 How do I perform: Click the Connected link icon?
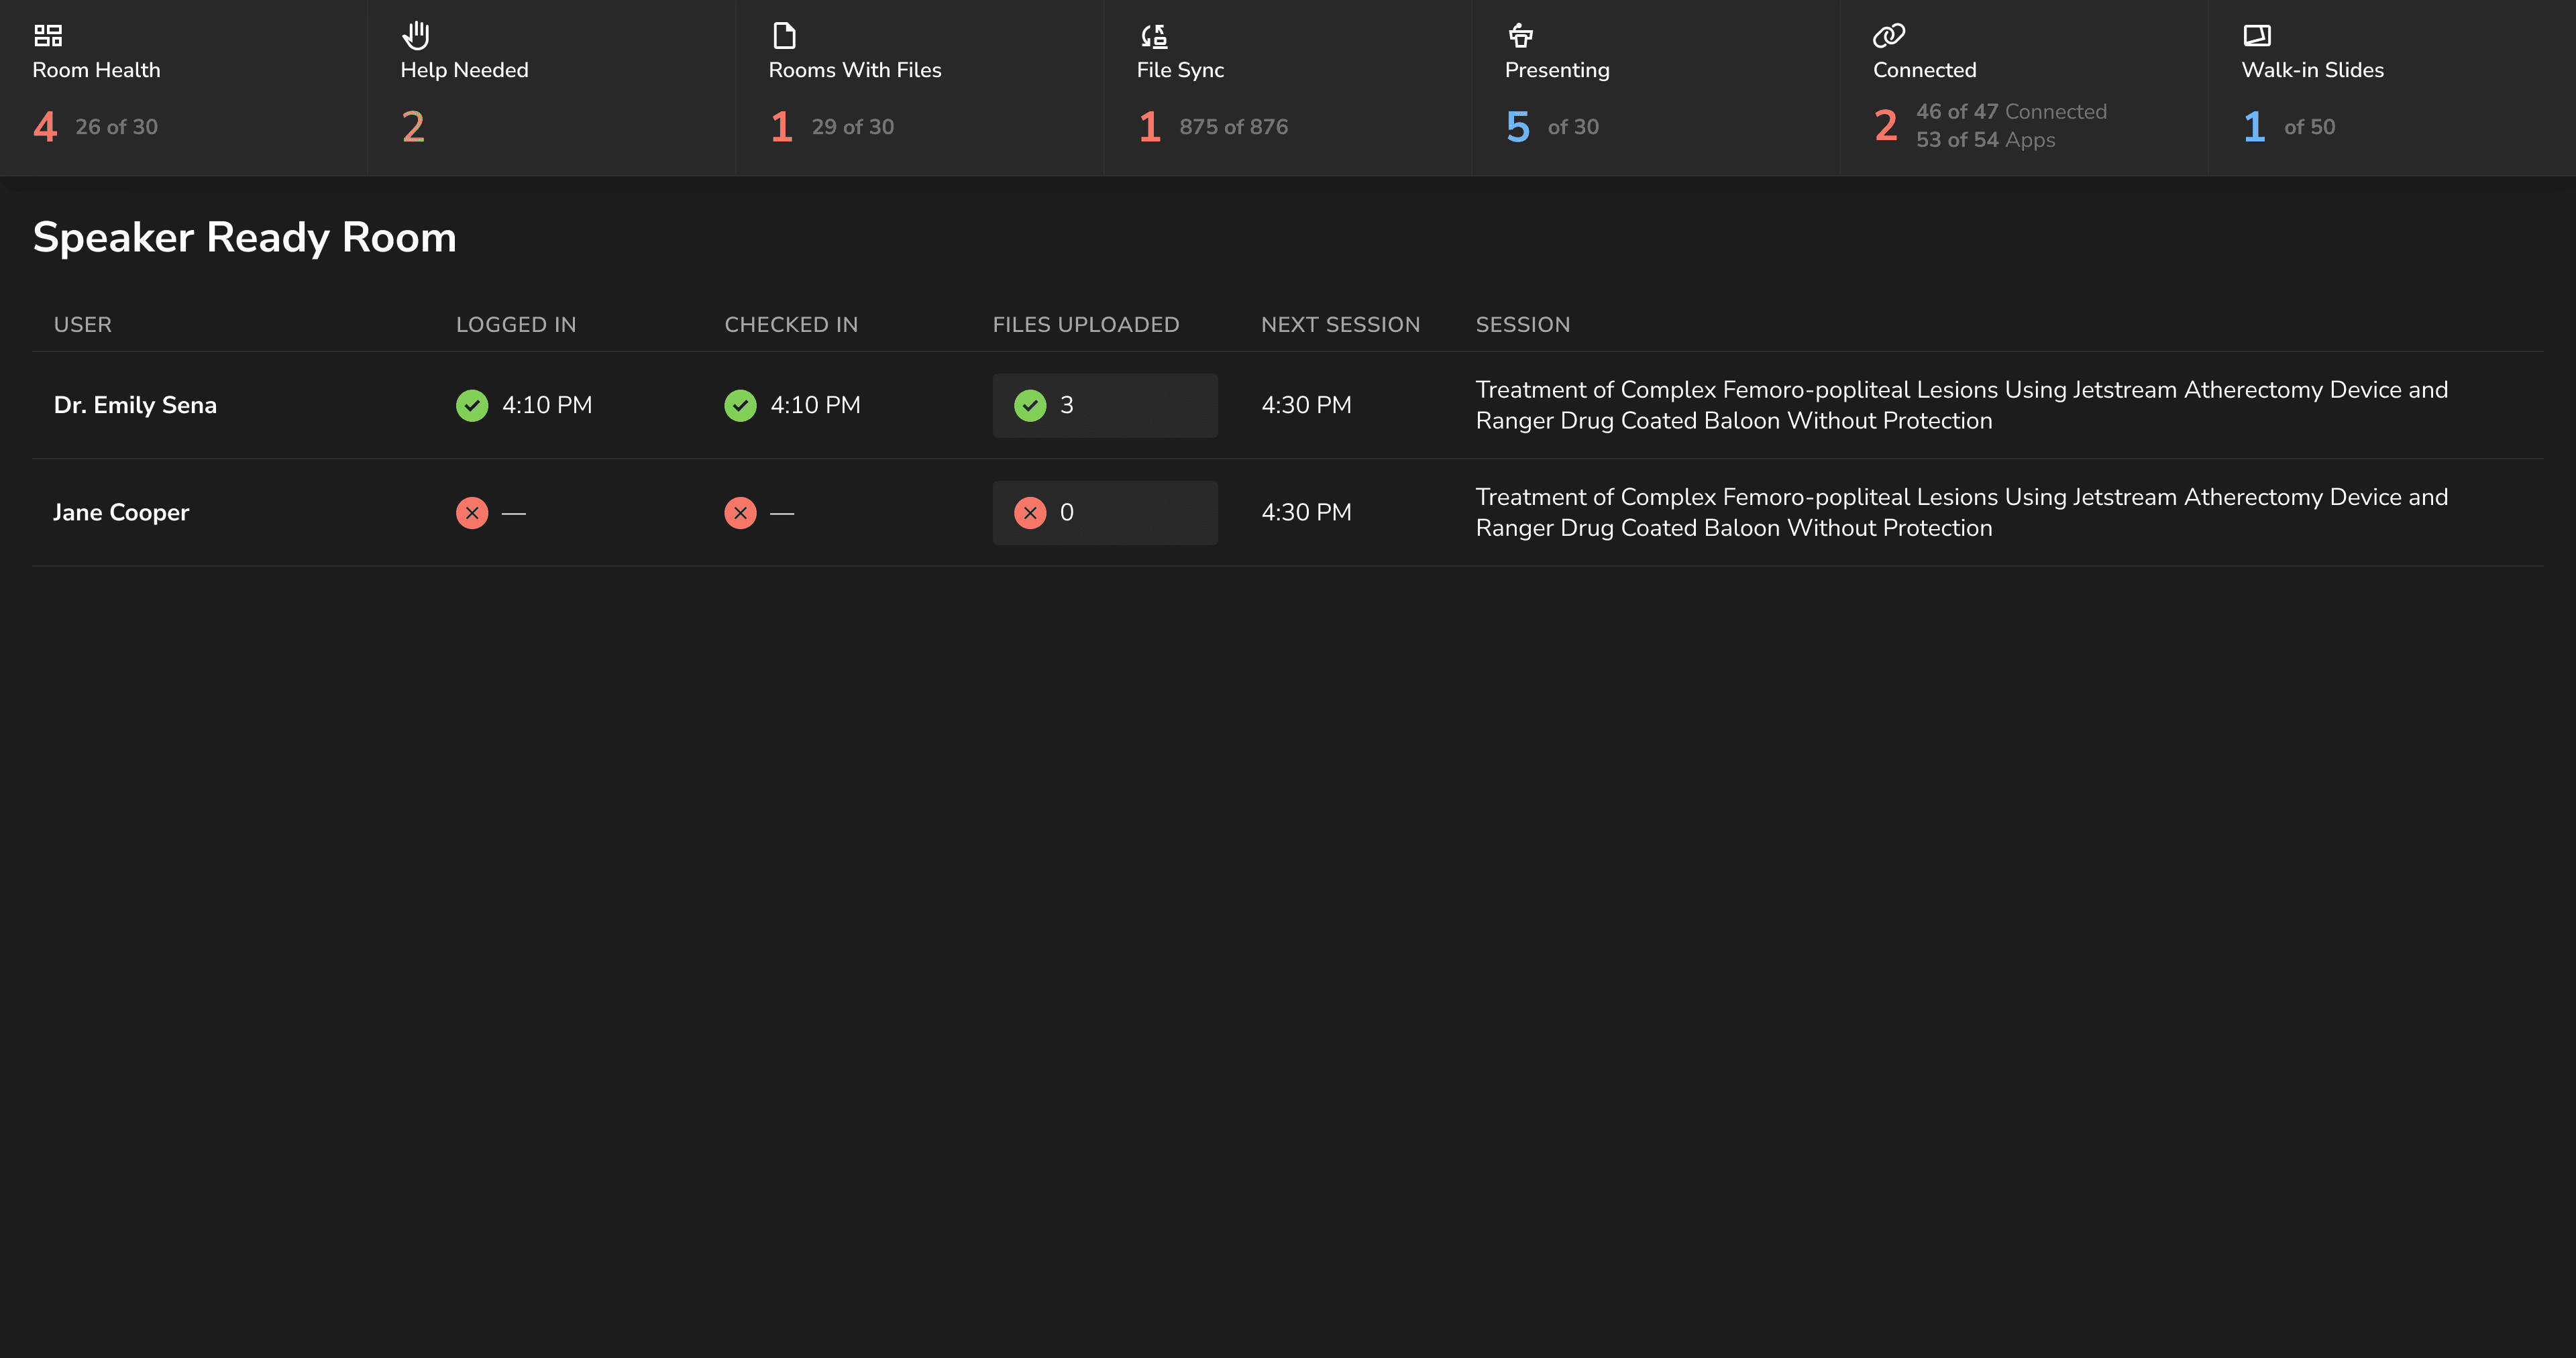pos(1888,36)
